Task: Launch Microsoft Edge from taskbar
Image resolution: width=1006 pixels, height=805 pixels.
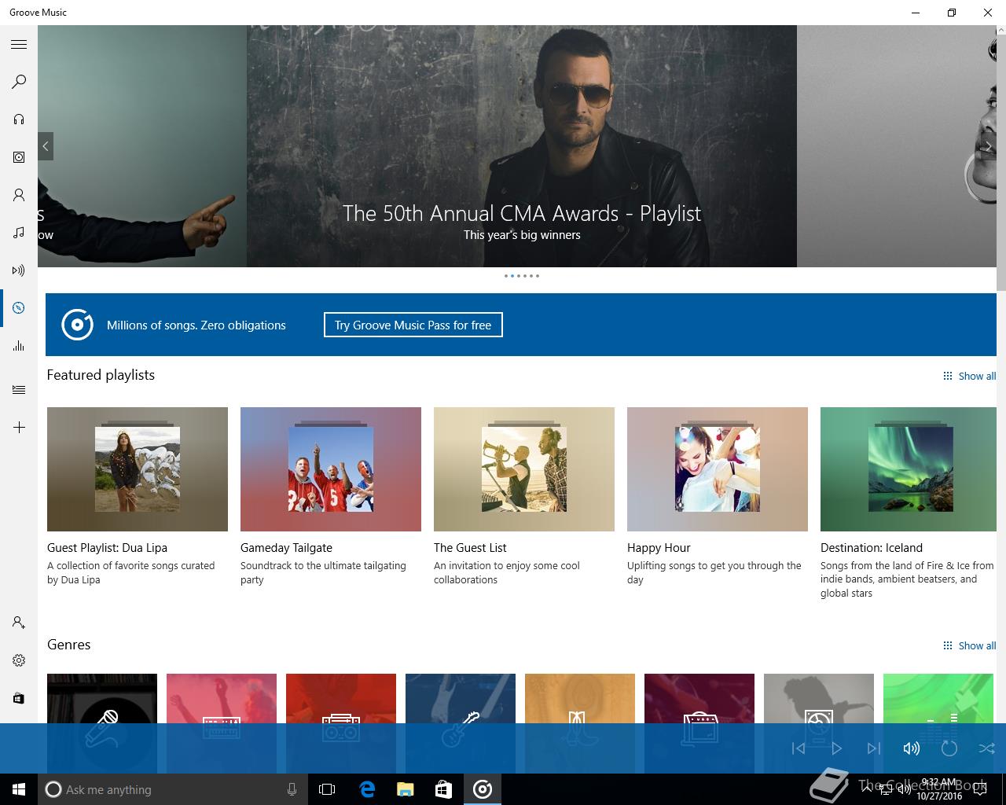Action: tap(367, 789)
